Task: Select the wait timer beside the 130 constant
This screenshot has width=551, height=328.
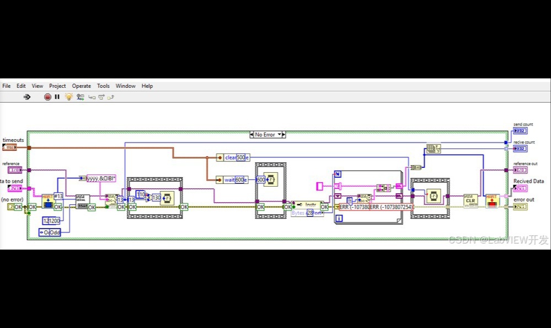Action: pos(168,198)
